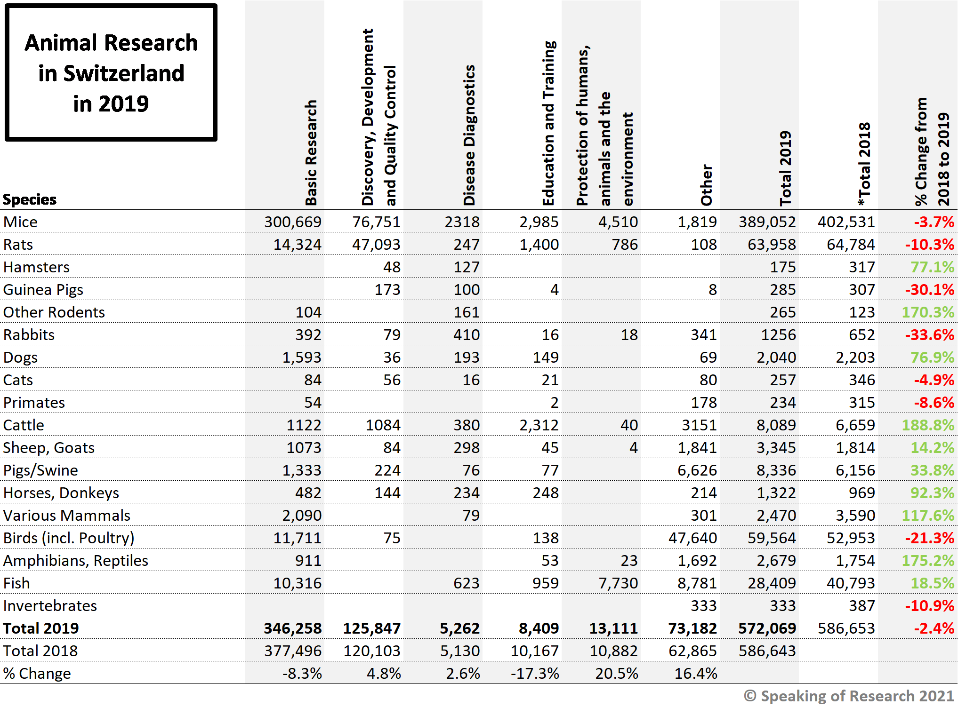Screen dimensions: 958x707
Task: Select the Birds (incl. Poultry) row label
Action: tap(69, 538)
